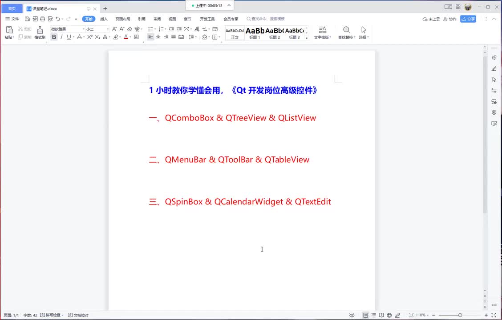Toggle Underline formatting
This screenshot has width=502, height=320.
coord(69,37)
